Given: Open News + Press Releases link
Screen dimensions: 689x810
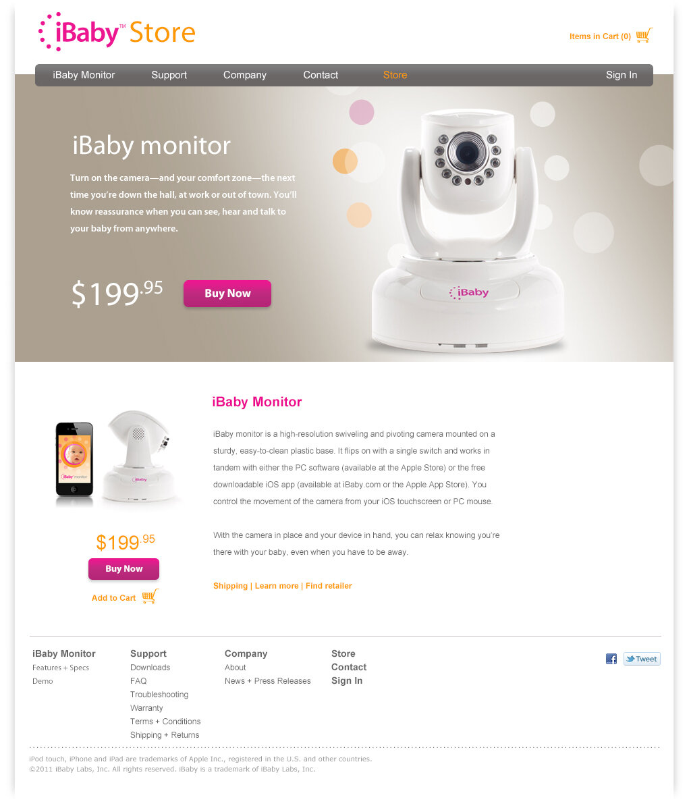Looking at the screenshot, I should coord(268,681).
